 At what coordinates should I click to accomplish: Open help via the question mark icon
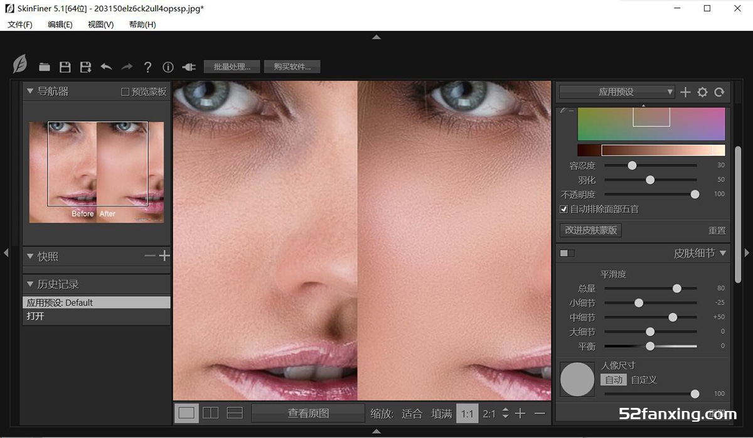point(147,67)
